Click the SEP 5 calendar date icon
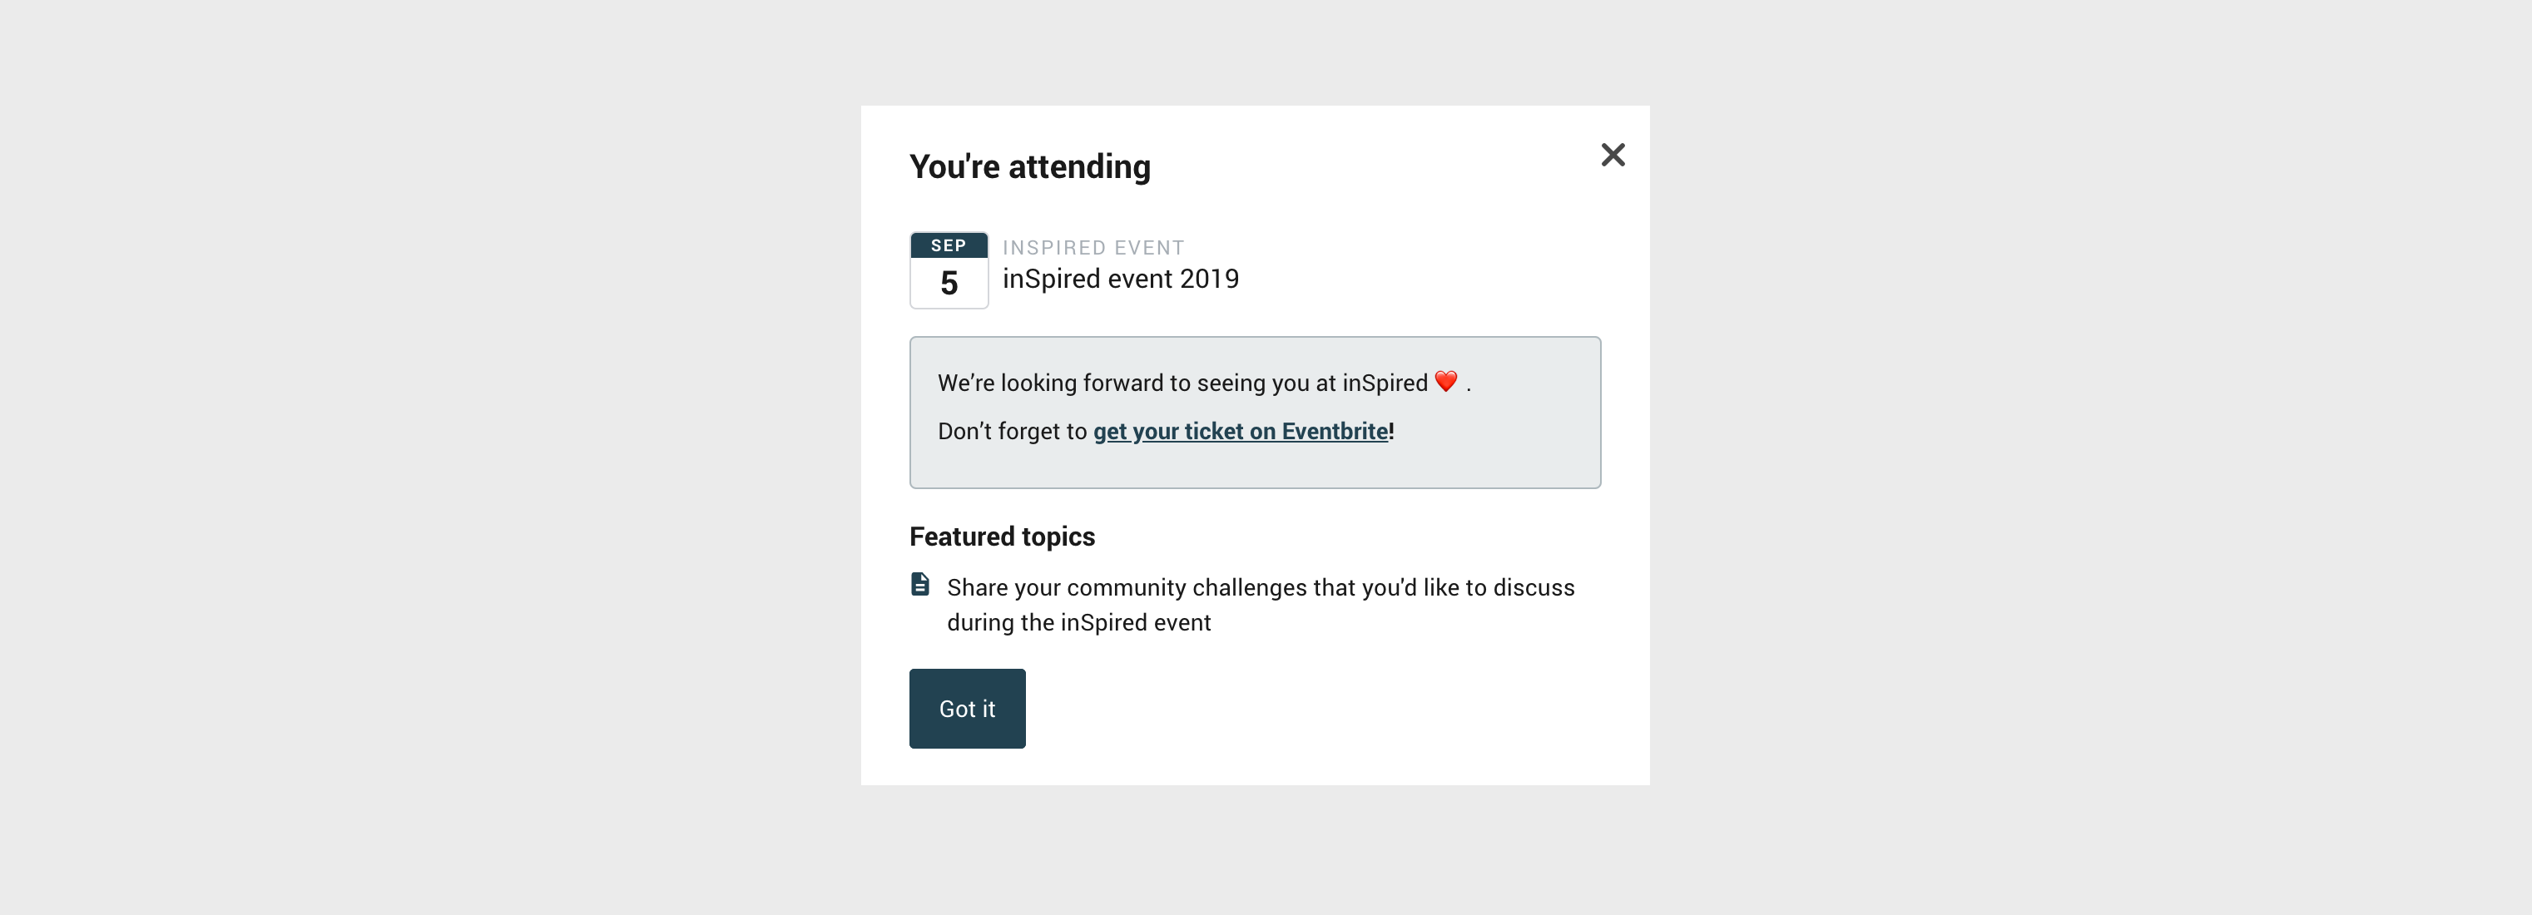 [x=949, y=270]
